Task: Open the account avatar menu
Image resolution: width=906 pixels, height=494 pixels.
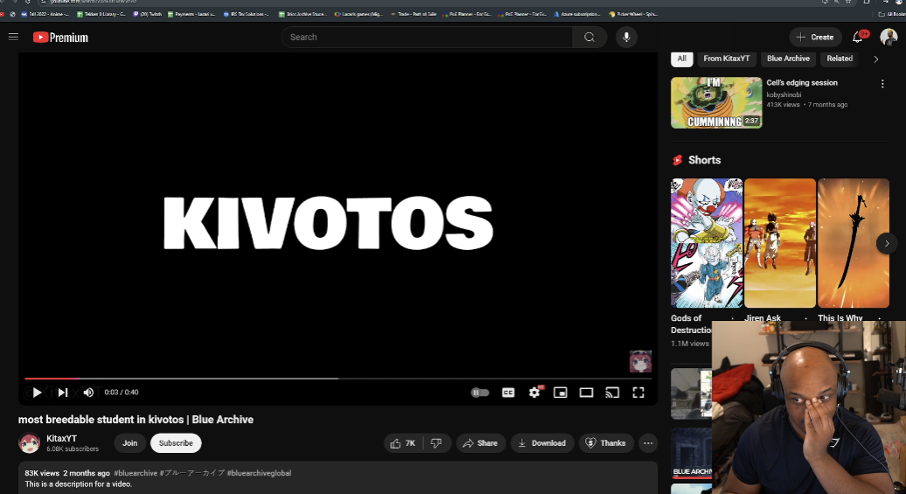Action: 889,37
